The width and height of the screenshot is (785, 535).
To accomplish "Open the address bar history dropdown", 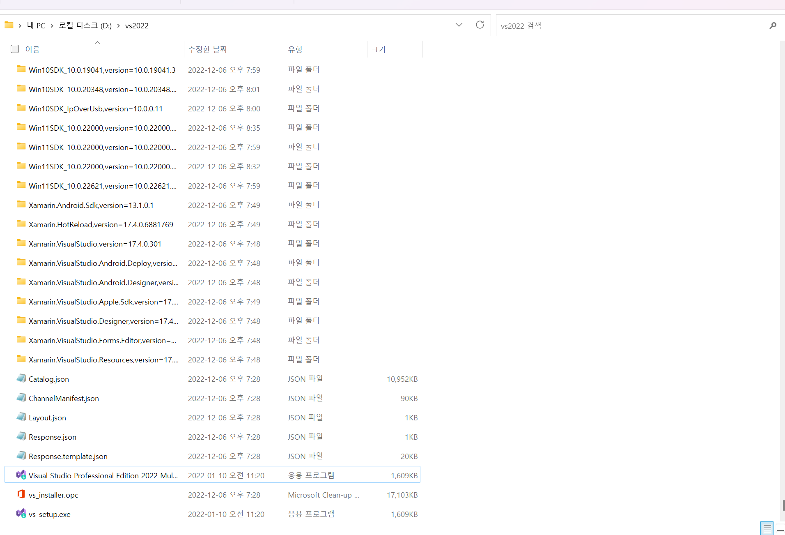I will coord(459,25).
